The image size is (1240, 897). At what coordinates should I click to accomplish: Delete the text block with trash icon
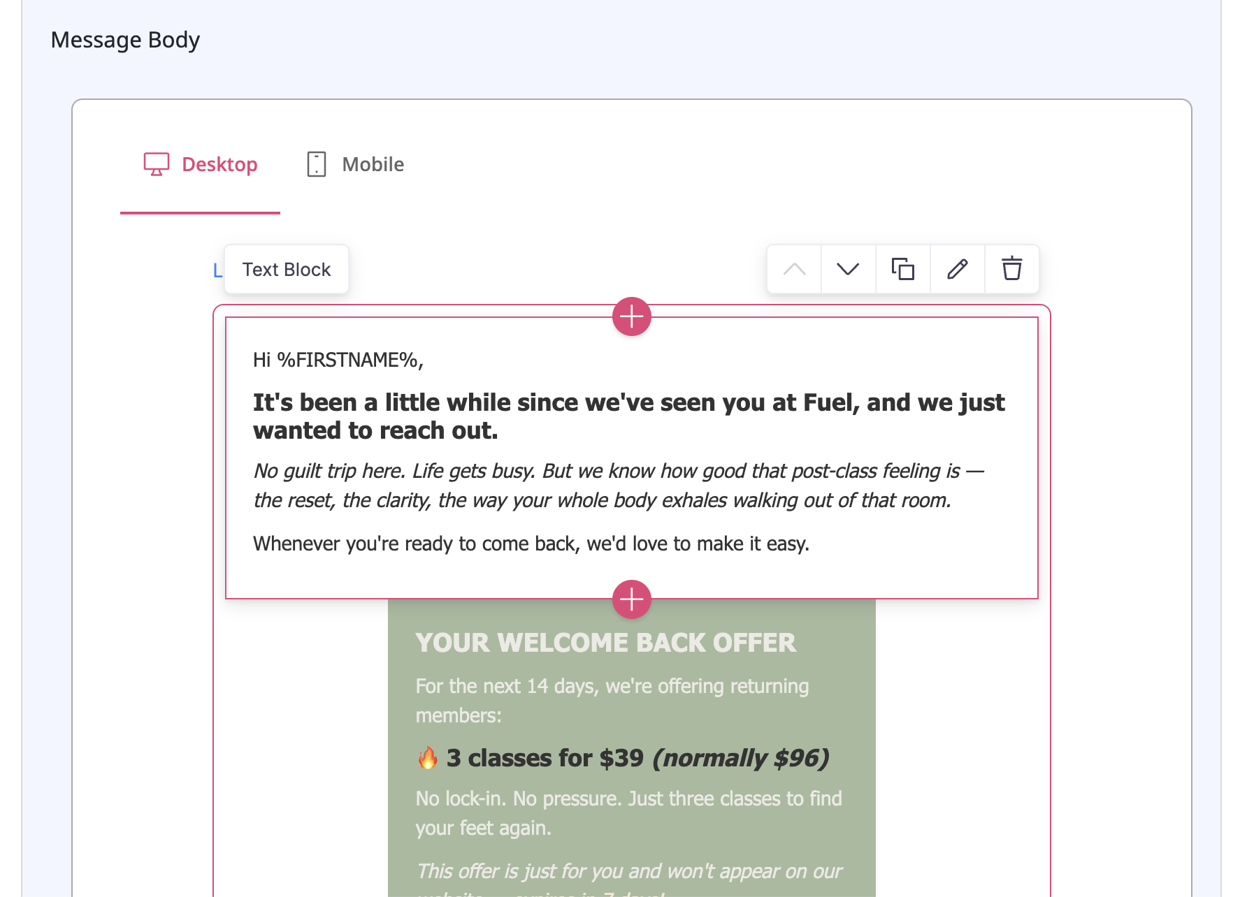(x=1011, y=269)
